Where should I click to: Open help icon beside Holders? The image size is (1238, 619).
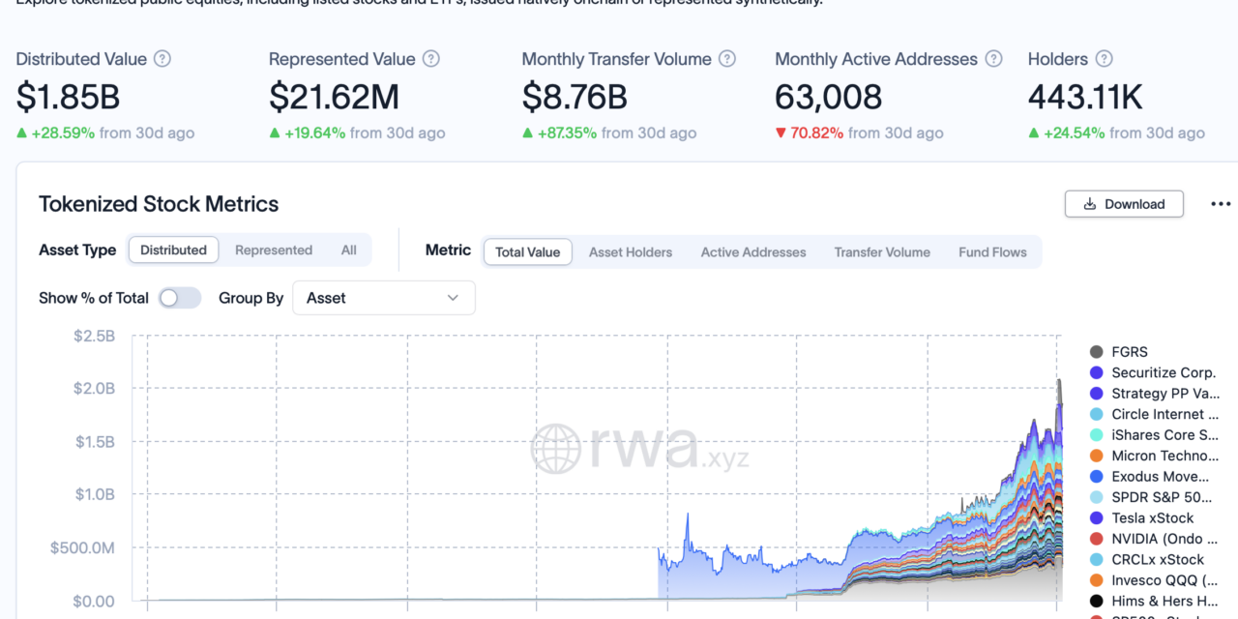pyautogui.click(x=1104, y=59)
